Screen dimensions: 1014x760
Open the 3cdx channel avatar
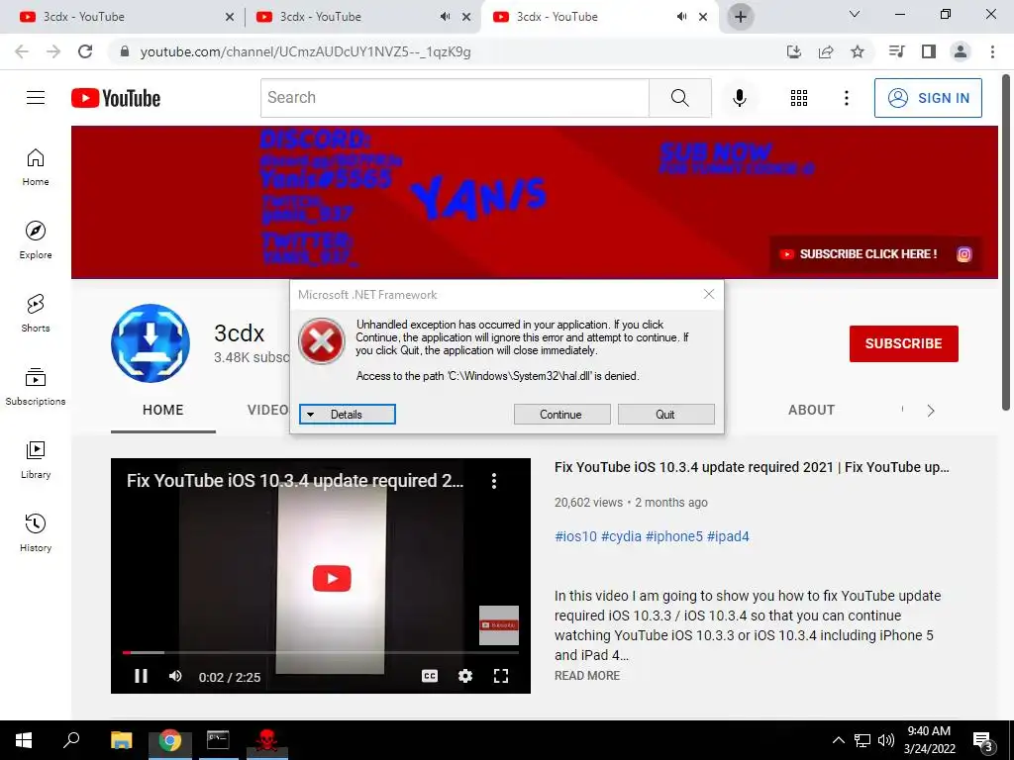click(x=151, y=343)
